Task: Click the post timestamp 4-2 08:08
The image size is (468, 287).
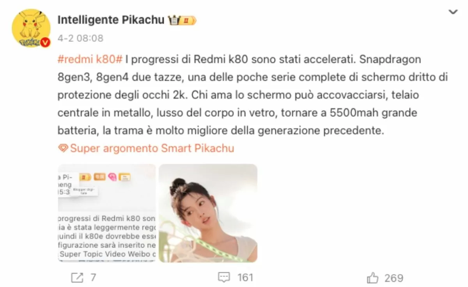Action: [81, 38]
